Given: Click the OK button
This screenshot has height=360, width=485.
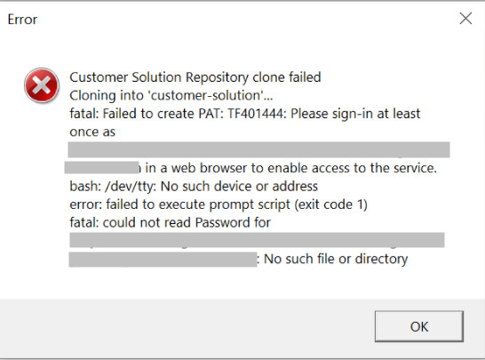Looking at the screenshot, I should pyautogui.click(x=419, y=326).
